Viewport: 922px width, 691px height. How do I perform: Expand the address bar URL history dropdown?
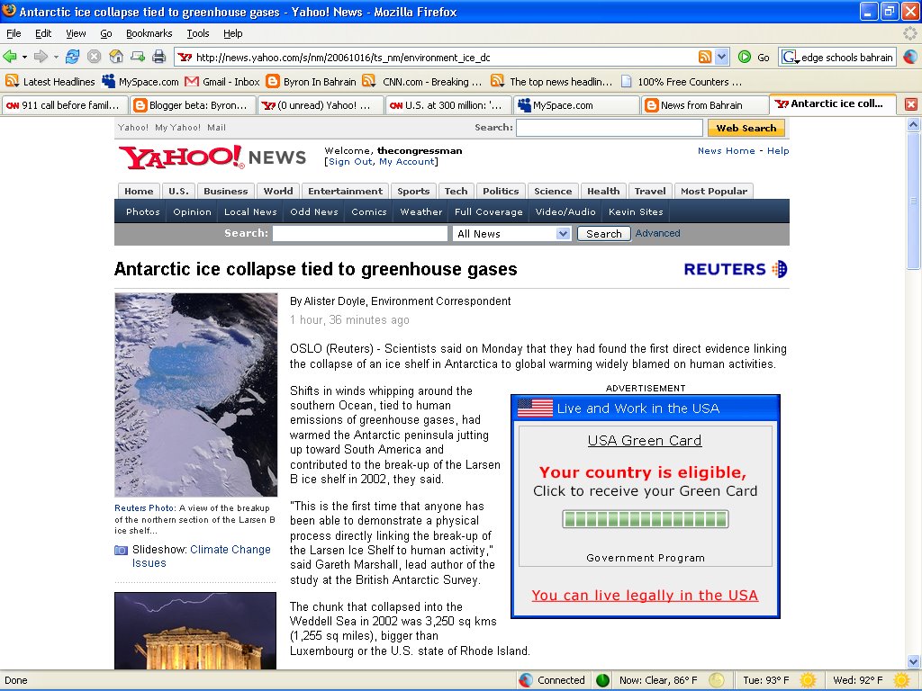coord(722,57)
